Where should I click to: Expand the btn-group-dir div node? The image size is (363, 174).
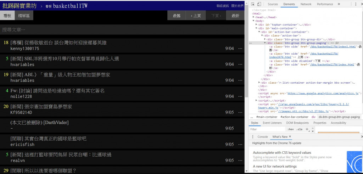click(265, 39)
